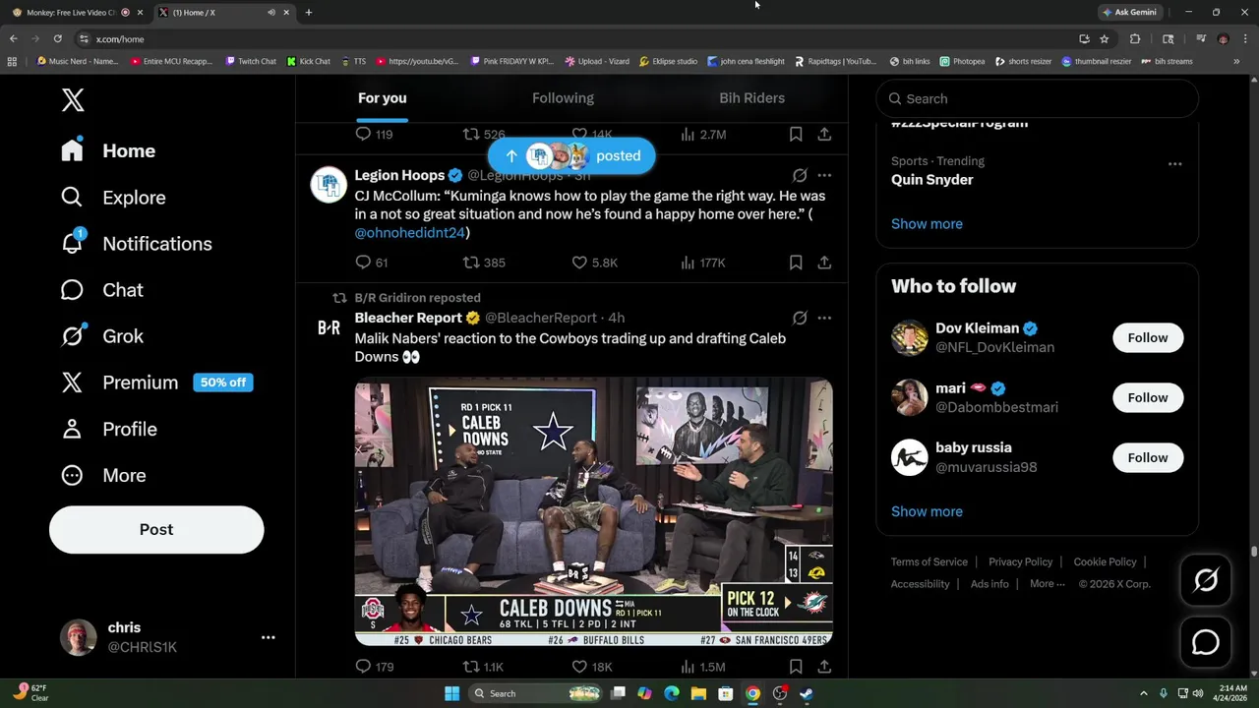Open the floating Grok button
The image size is (1259, 708).
pyautogui.click(x=1206, y=581)
